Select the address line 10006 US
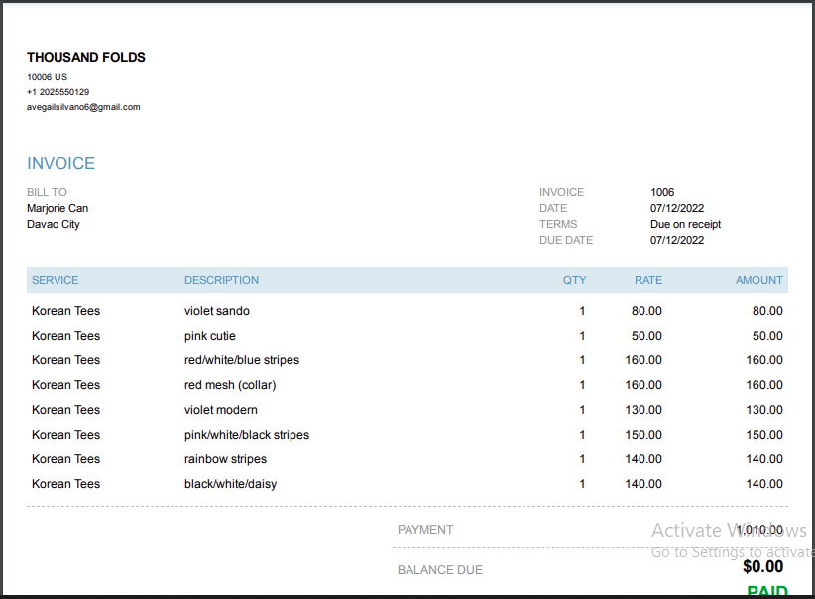Viewport: 815px width, 599px height. click(x=47, y=77)
